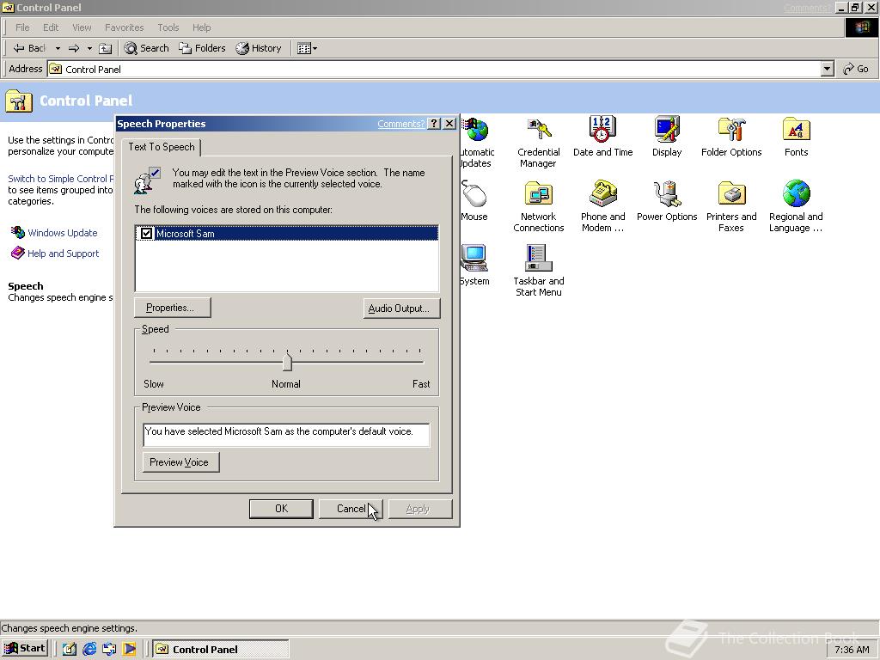This screenshot has width=880, height=660.
Task: Open the Favorites menu
Action: click(124, 27)
